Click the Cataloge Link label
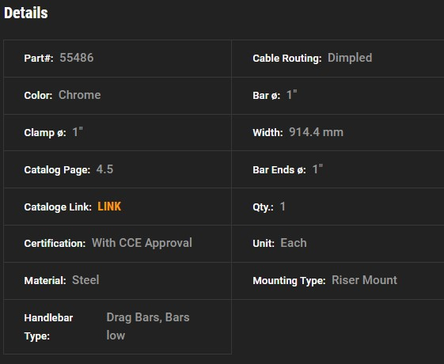The image size is (444, 364). coord(58,207)
